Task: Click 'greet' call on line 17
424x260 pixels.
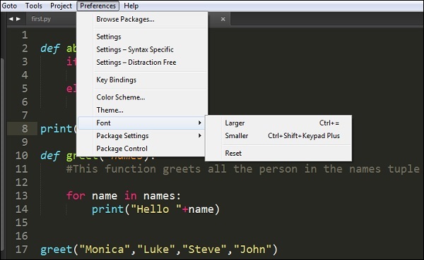Action: coord(57,249)
